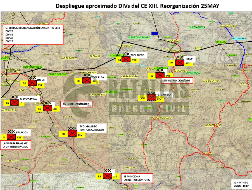This screenshot has height=190, width=252.
Task: Click the yellow 65 number label
Action: [x=40, y=109]
